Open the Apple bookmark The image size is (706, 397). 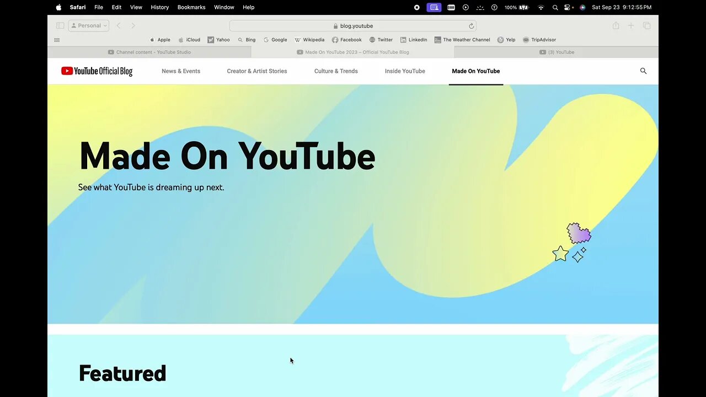point(160,40)
